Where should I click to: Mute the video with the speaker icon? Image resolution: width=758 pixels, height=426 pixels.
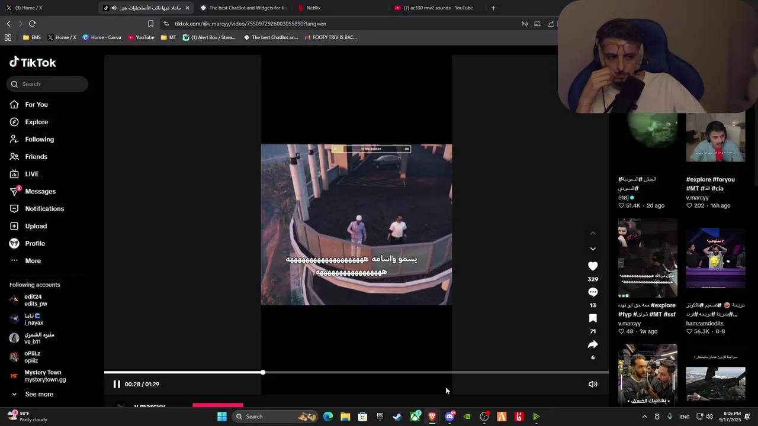click(x=593, y=384)
